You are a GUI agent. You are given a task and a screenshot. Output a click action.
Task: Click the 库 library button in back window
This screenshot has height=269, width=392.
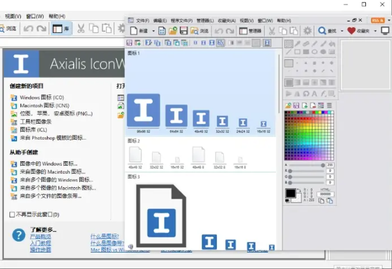pos(62,29)
